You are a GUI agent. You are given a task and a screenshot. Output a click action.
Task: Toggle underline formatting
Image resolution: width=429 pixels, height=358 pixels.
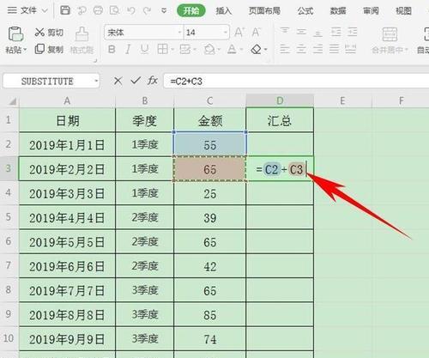click(x=144, y=50)
